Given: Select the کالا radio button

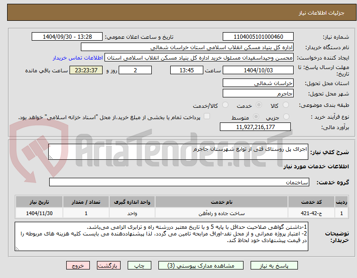Looking at the screenshot, I should 286,105.
